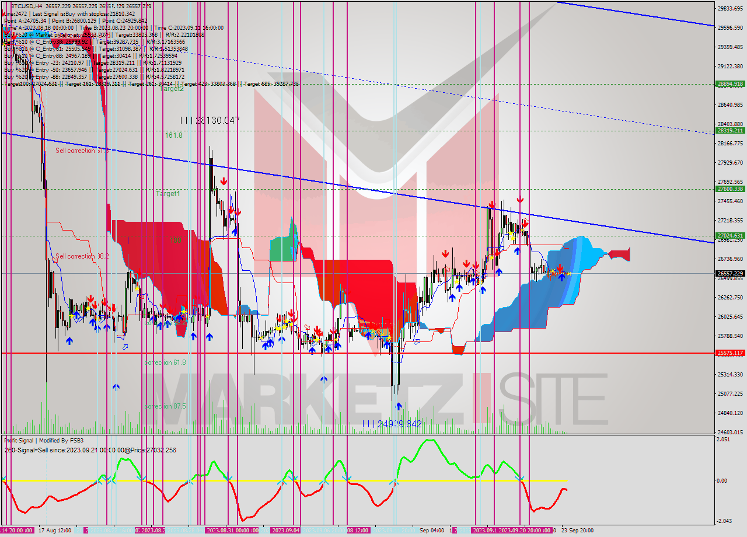Image resolution: width=747 pixels, height=537 pixels.
Task: Click the 28403.880 price axis value
Action: (731, 124)
